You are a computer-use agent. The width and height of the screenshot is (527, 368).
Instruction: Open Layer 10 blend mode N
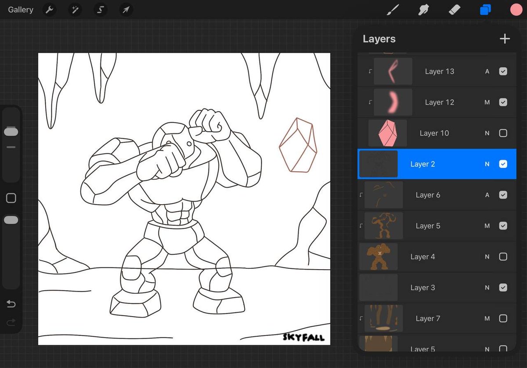[487, 133]
